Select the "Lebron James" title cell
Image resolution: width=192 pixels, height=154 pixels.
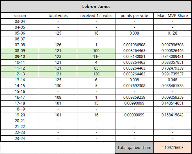point(96,6)
